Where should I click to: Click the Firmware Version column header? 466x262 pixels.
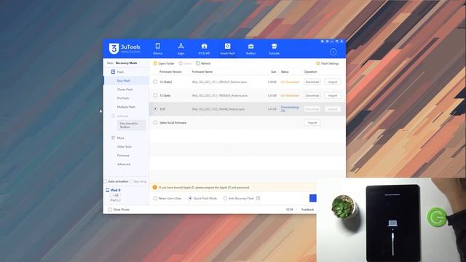pyautogui.click(x=170, y=71)
